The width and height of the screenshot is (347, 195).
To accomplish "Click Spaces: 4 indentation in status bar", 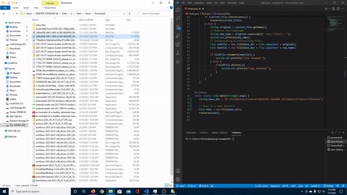I will tap(275, 186).
